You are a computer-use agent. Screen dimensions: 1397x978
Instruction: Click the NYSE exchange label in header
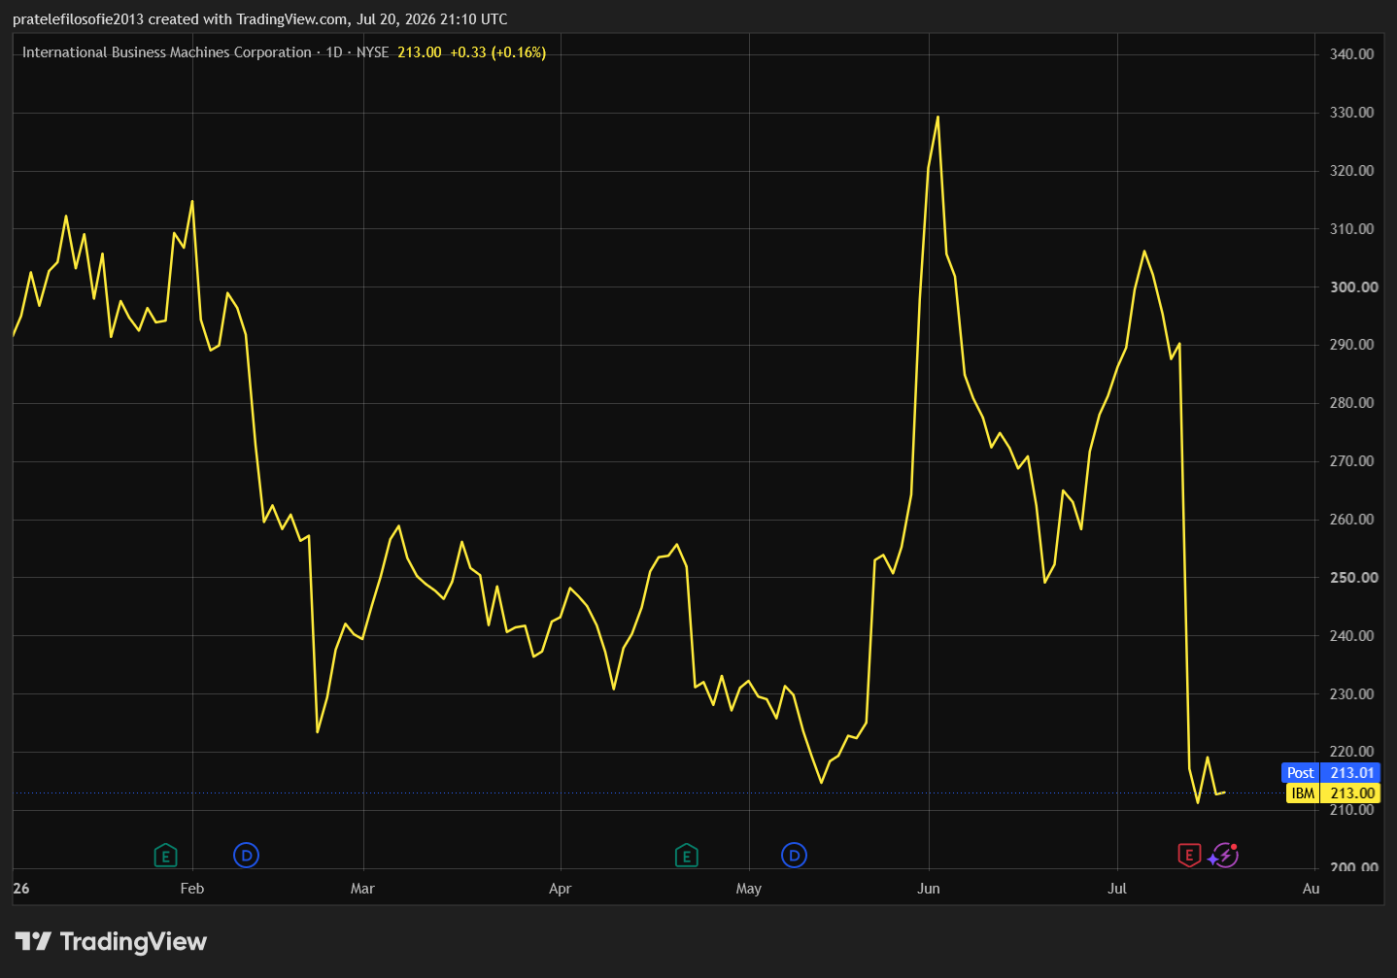click(x=372, y=52)
